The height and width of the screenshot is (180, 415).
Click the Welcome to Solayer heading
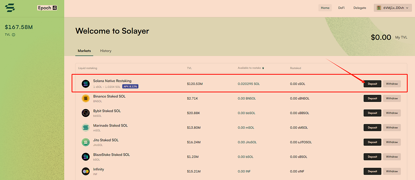(x=112, y=31)
